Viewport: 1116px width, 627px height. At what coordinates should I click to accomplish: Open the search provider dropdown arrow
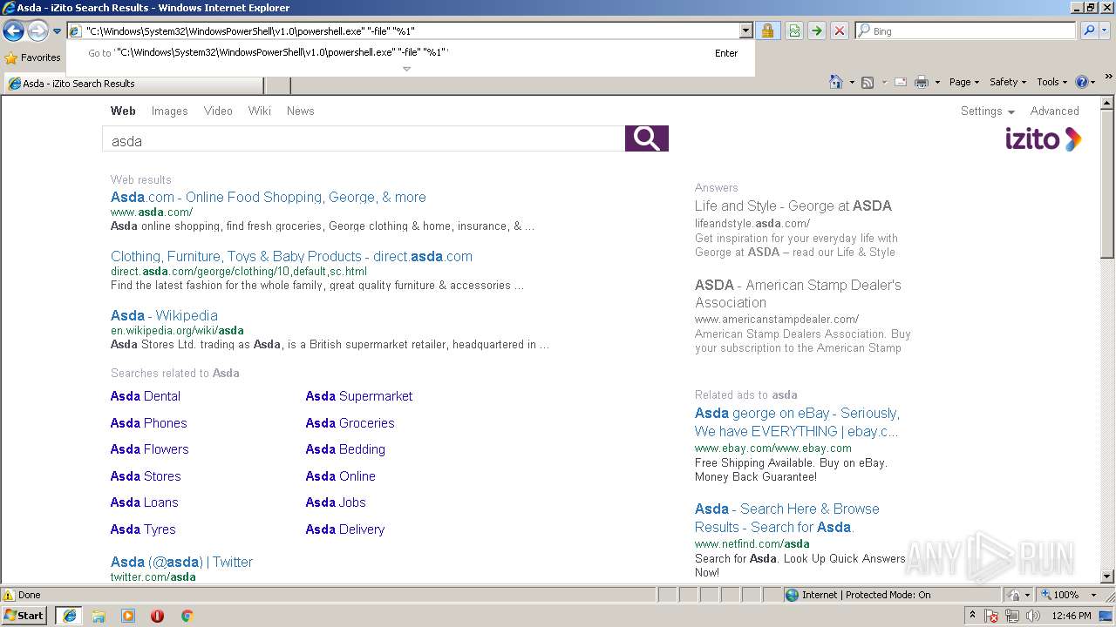click(x=1106, y=31)
